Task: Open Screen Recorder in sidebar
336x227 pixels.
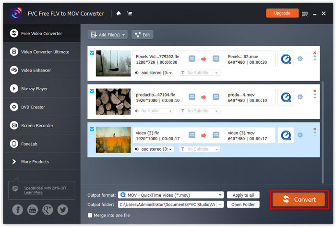Action: [42, 125]
